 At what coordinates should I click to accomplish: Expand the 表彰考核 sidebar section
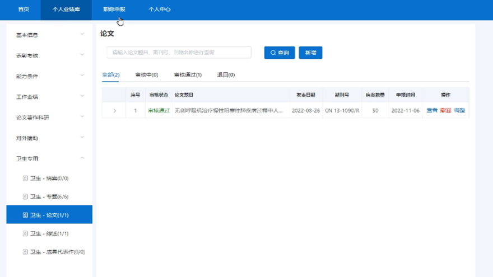pyautogui.click(x=49, y=55)
